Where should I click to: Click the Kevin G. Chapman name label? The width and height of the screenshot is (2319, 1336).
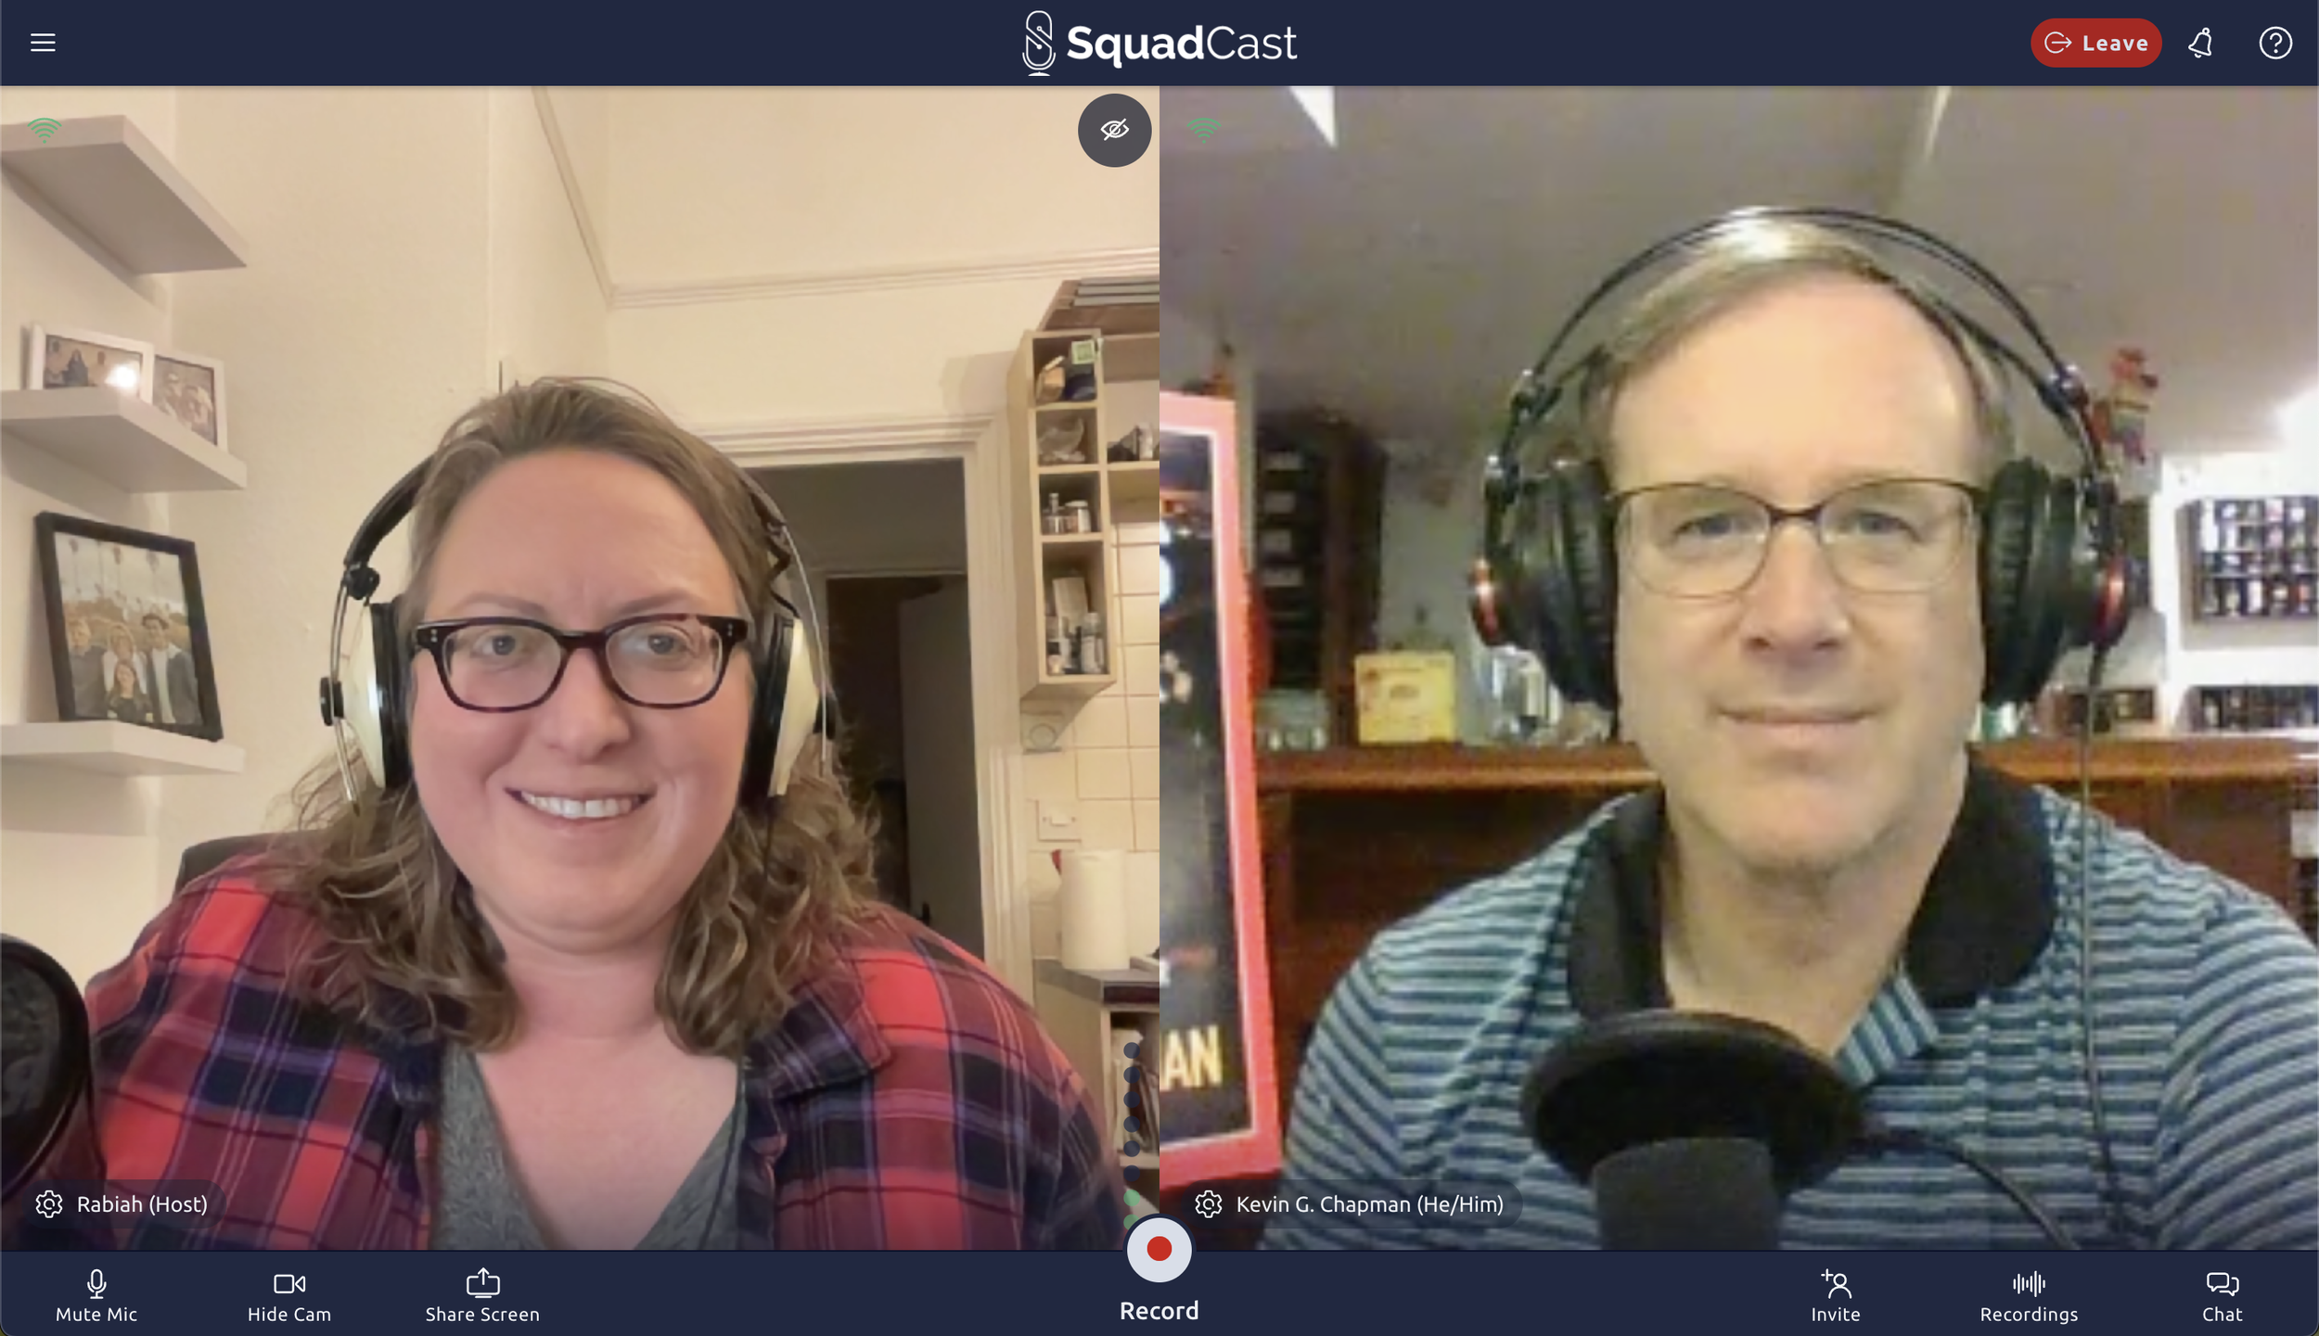click(1369, 1203)
